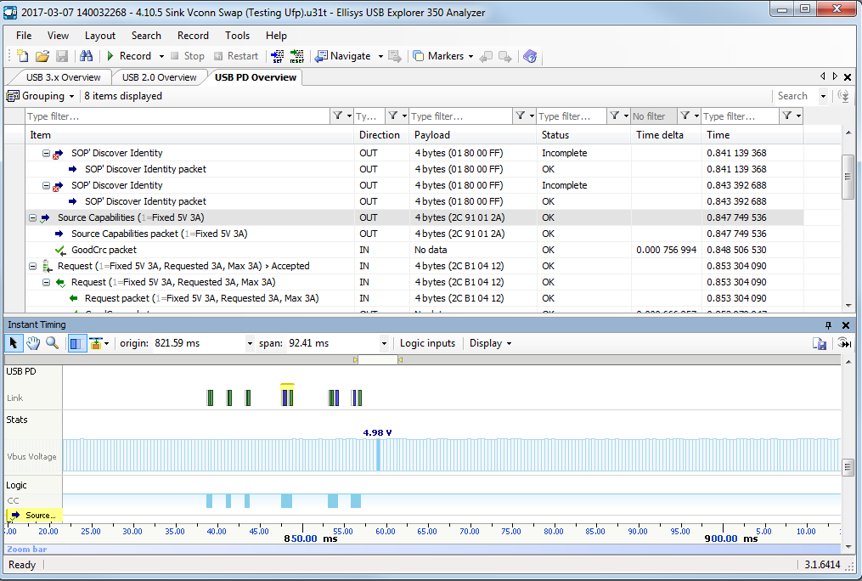This screenshot has height=581, width=862.
Task: Select the arrow pointer tool in Instant Timing
Action: pyautogui.click(x=12, y=342)
